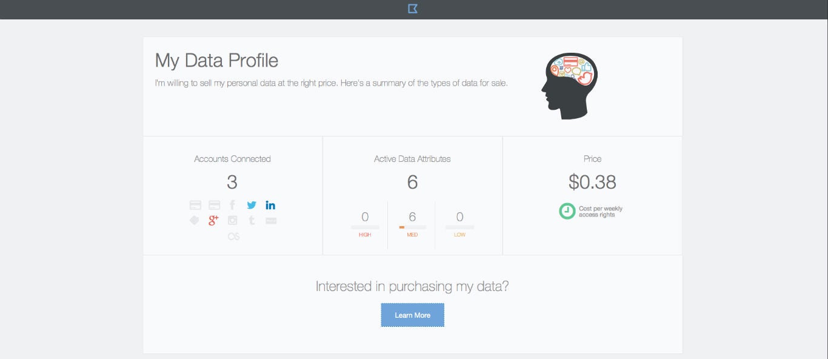Viewport: 828px width, 359px height.
Task: Click the logo in the top bar
Action: pyautogui.click(x=413, y=8)
